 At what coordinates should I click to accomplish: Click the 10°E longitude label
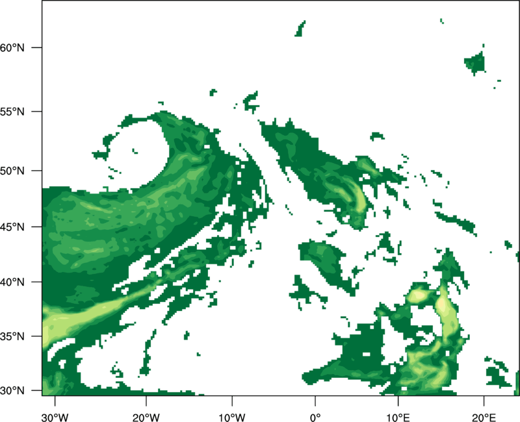click(x=398, y=417)
